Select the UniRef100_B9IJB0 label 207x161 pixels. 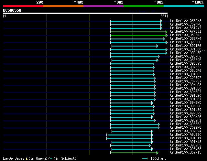point(186,88)
